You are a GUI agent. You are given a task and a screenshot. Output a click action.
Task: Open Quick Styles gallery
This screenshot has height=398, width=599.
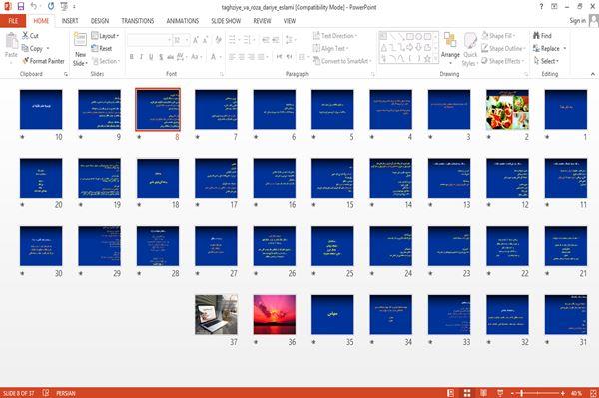click(x=470, y=49)
